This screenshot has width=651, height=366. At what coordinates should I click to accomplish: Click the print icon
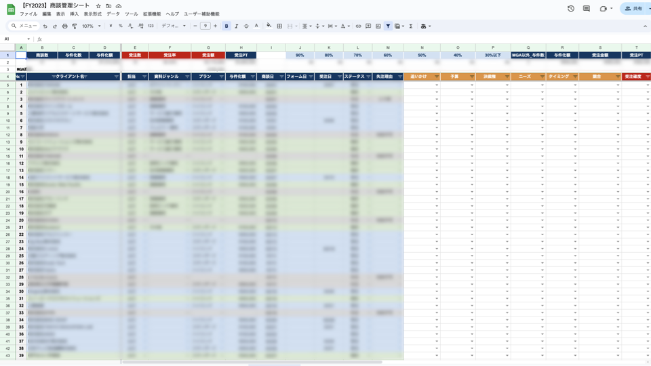64,26
